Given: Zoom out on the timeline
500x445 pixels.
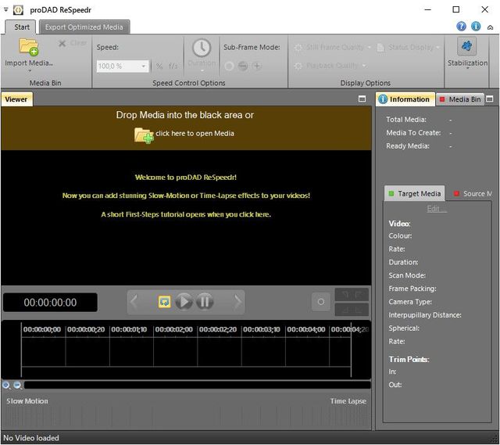Looking at the screenshot, I should click(x=17, y=385).
